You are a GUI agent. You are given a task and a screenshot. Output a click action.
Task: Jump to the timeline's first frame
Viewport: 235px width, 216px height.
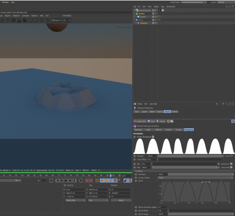(x=51, y=181)
